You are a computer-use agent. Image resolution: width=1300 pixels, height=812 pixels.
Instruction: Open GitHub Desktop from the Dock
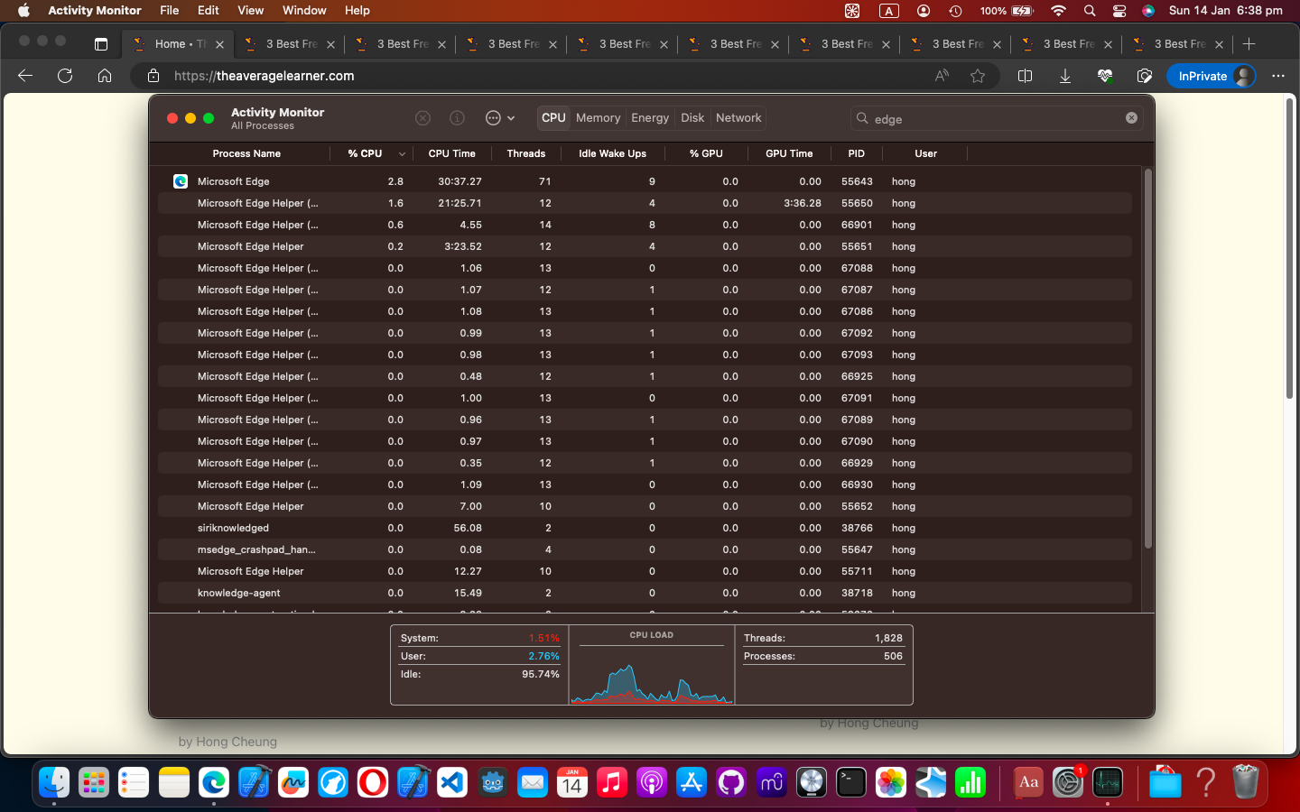[731, 783]
